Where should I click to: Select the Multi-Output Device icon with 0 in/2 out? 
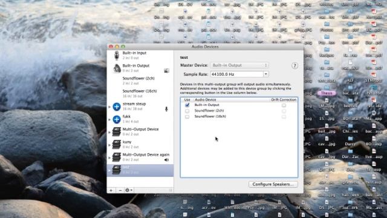(x=117, y=132)
